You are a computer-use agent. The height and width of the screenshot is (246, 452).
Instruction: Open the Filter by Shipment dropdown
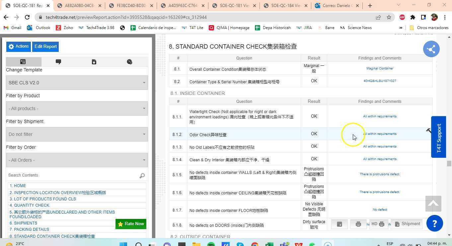coord(76,134)
